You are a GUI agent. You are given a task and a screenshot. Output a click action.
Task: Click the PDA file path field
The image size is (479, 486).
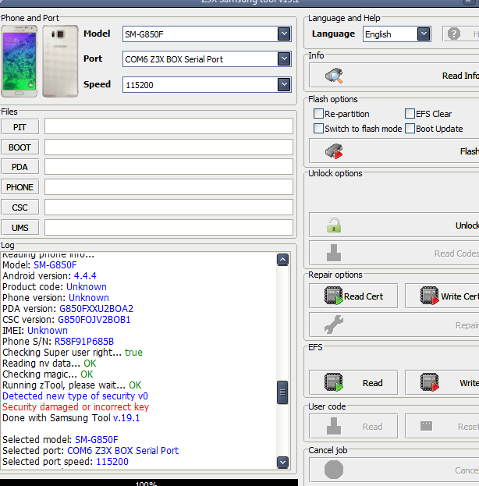pos(169,167)
